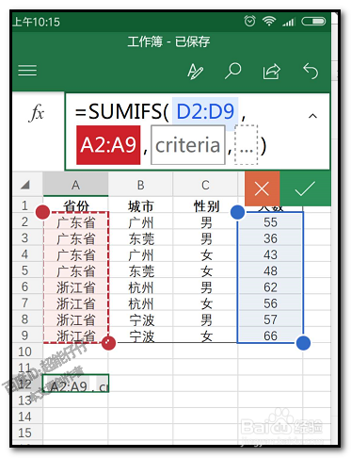Viewport: 351px width, 458px height.
Task: Select column A header
Action: pyautogui.click(x=75, y=185)
